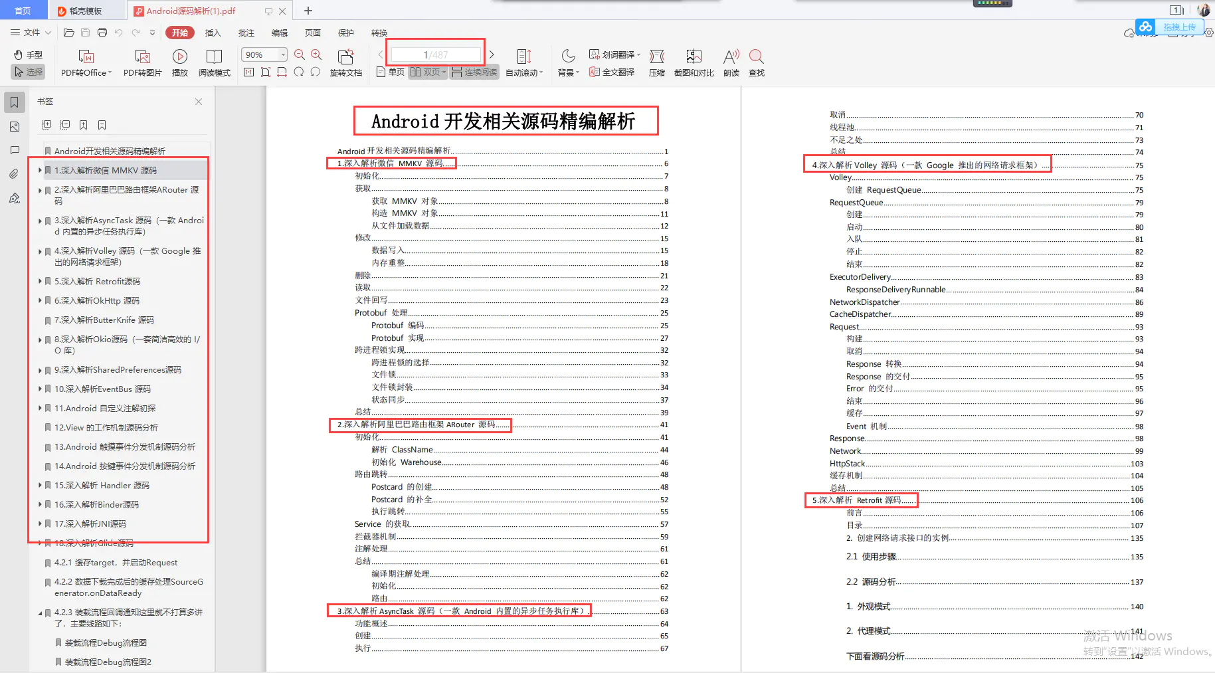Switch to the 首页 home tab
This screenshot has height=673, width=1215.
click(x=23, y=11)
